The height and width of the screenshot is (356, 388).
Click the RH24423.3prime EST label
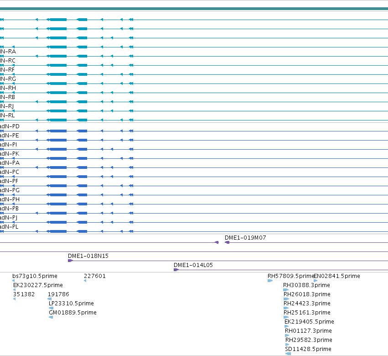point(307,304)
